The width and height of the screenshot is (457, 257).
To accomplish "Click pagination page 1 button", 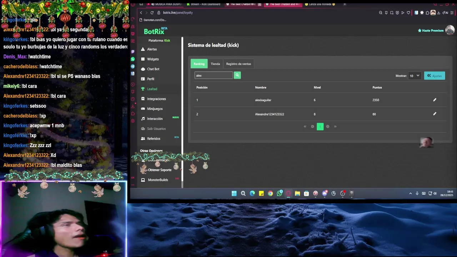I will 320,126.
